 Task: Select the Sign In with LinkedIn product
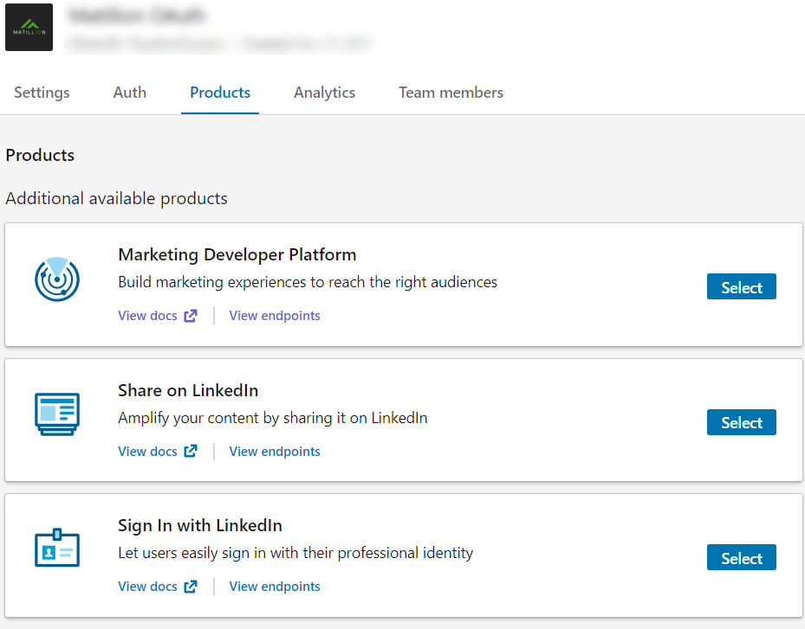click(x=742, y=557)
